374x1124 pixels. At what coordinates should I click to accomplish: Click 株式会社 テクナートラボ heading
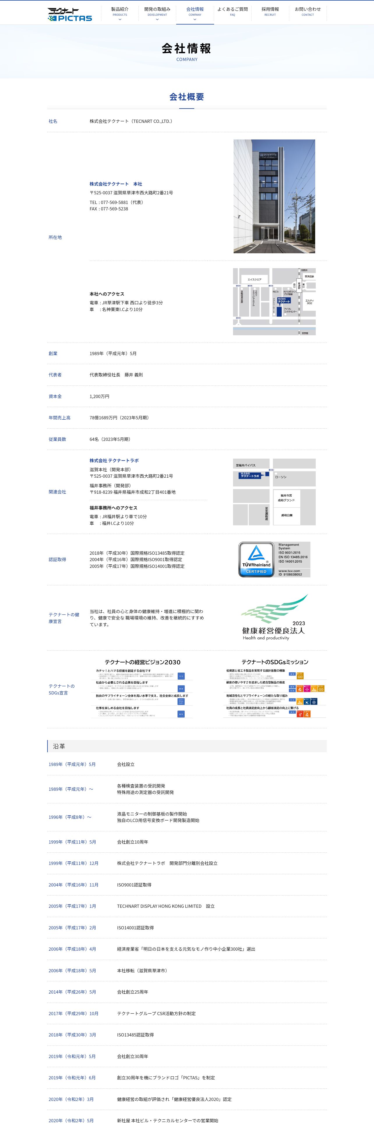(x=114, y=460)
